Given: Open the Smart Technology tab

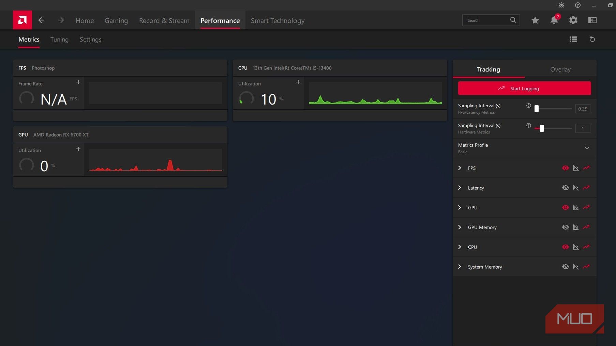Looking at the screenshot, I should pyautogui.click(x=278, y=20).
